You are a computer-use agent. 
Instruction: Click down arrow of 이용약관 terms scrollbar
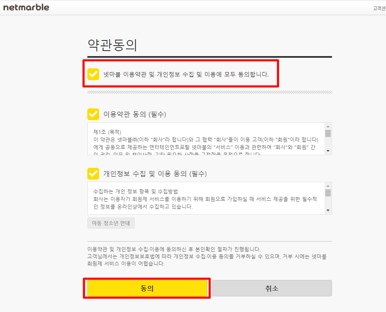coord(328,151)
